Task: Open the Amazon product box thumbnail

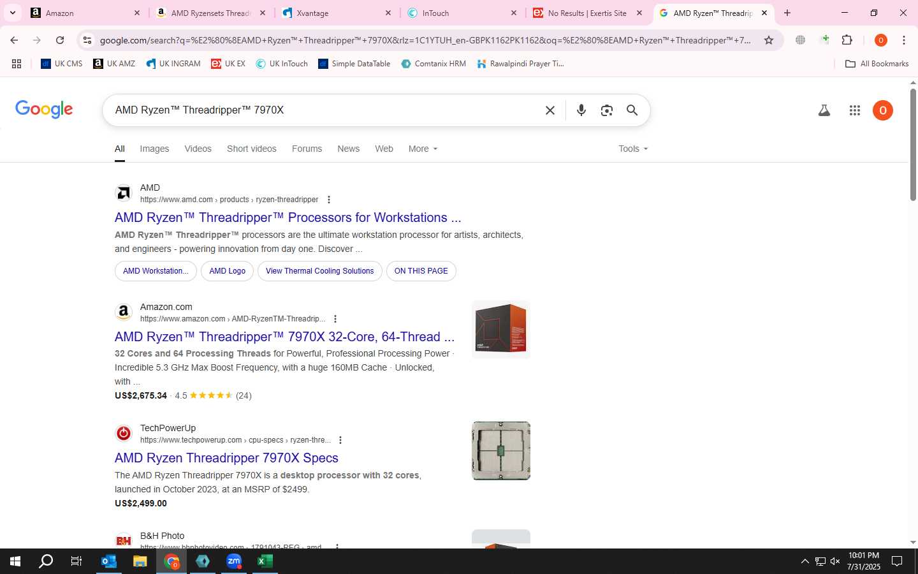Action: (x=501, y=330)
